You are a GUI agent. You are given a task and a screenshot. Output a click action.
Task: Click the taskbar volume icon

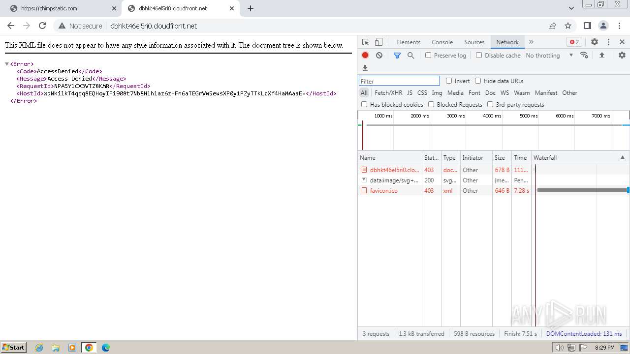pos(560,348)
